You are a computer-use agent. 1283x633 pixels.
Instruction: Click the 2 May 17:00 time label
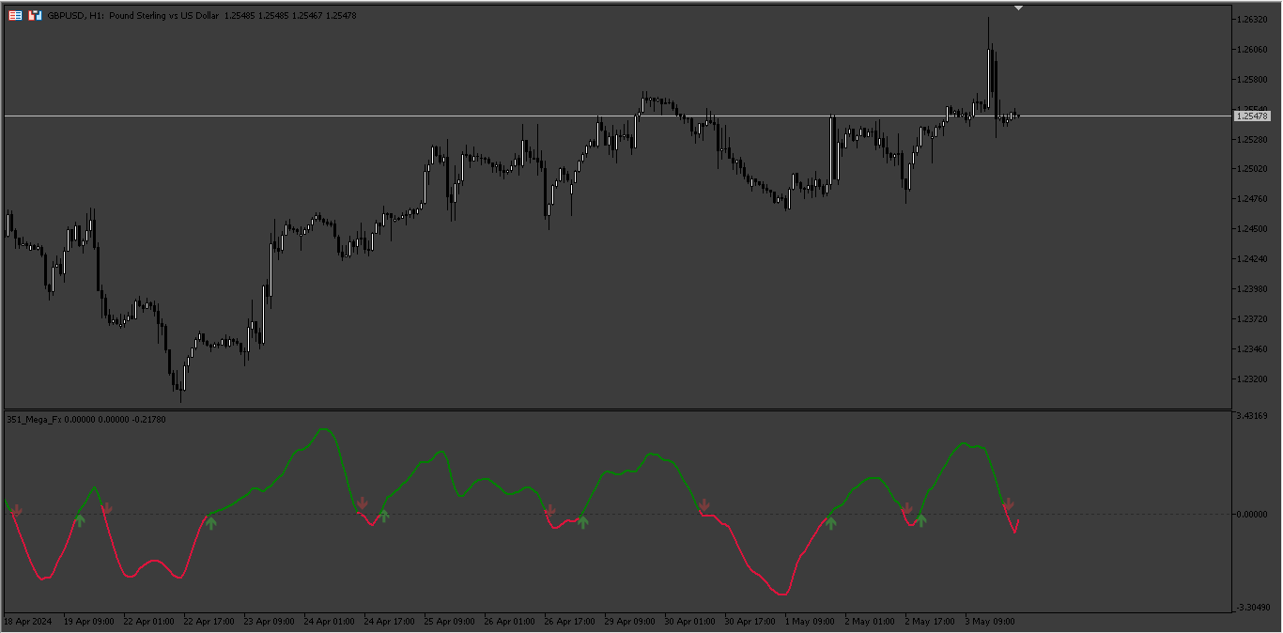tap(931, 622)
